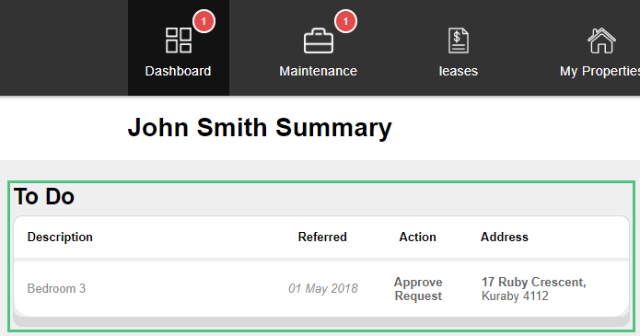Click the John Smith Summary title
Image resolution: width=640 pixels, height=336 pixels.
[x=260, y=128]
